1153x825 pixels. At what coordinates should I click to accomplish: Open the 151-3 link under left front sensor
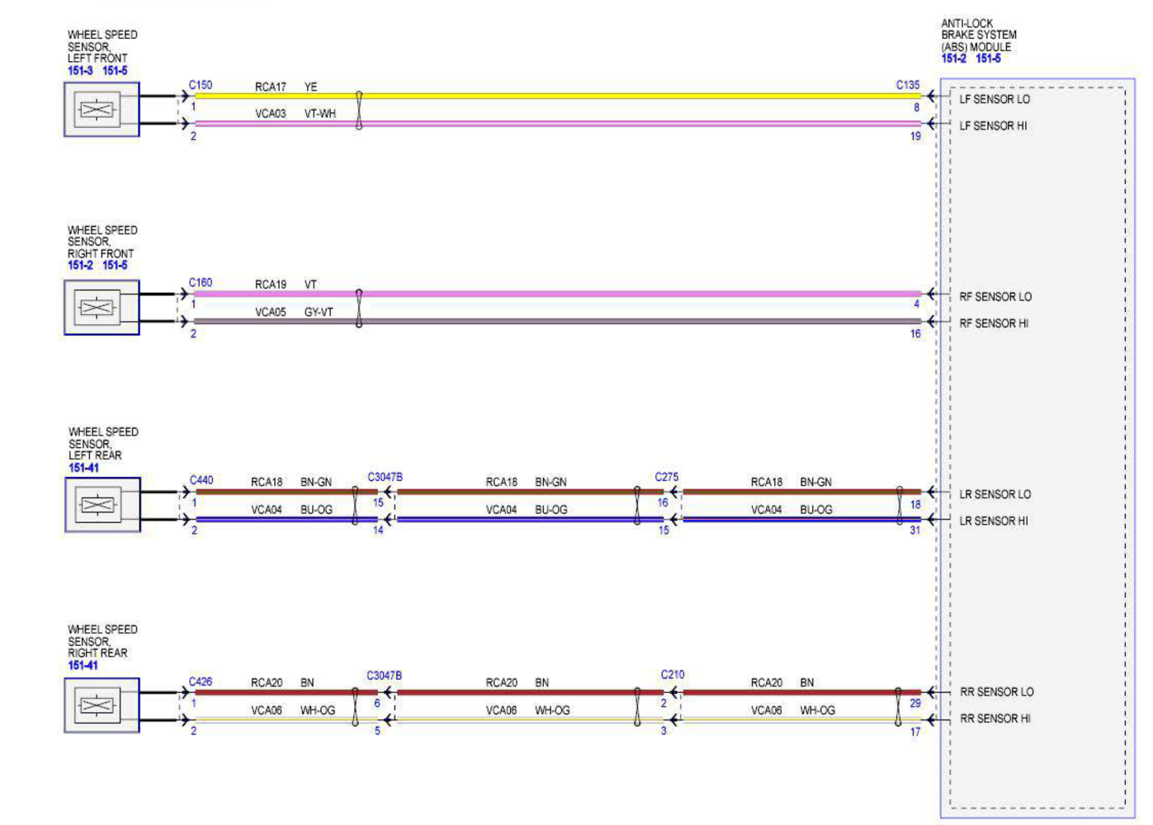(80, 71)
